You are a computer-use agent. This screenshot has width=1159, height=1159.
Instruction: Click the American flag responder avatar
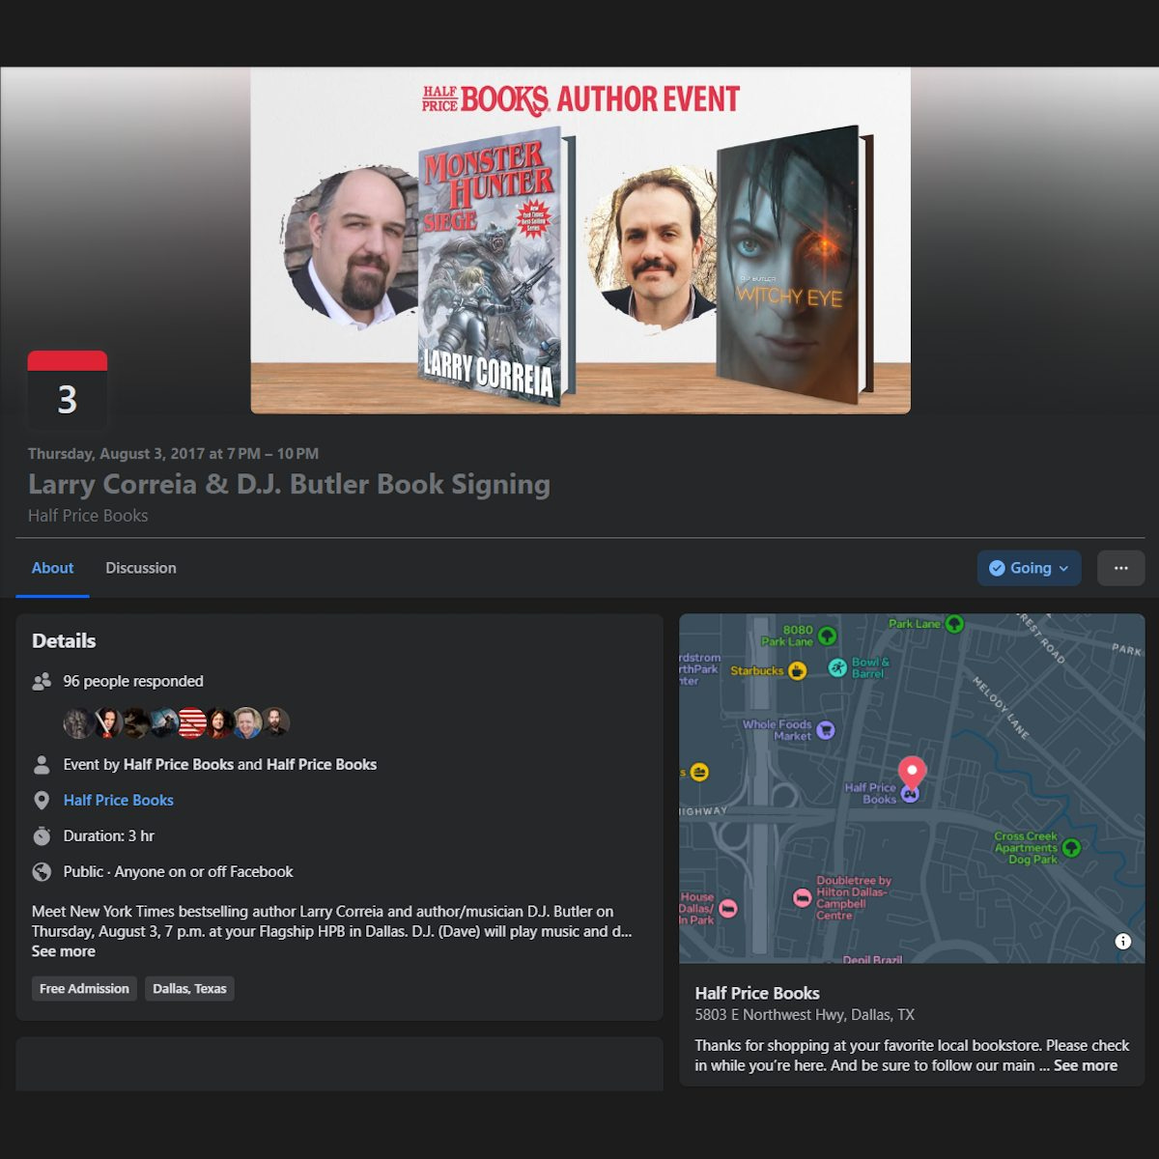pos(191,722)
